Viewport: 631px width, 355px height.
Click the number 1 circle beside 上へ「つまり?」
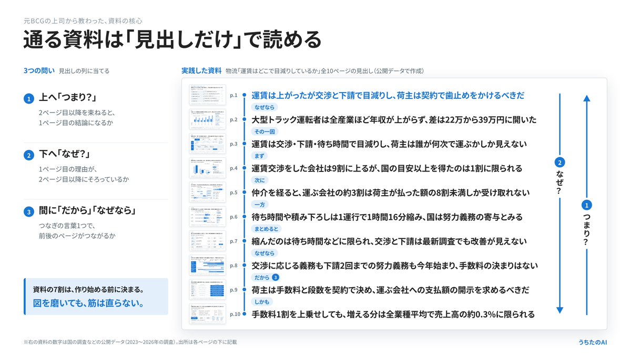(28, 98)
